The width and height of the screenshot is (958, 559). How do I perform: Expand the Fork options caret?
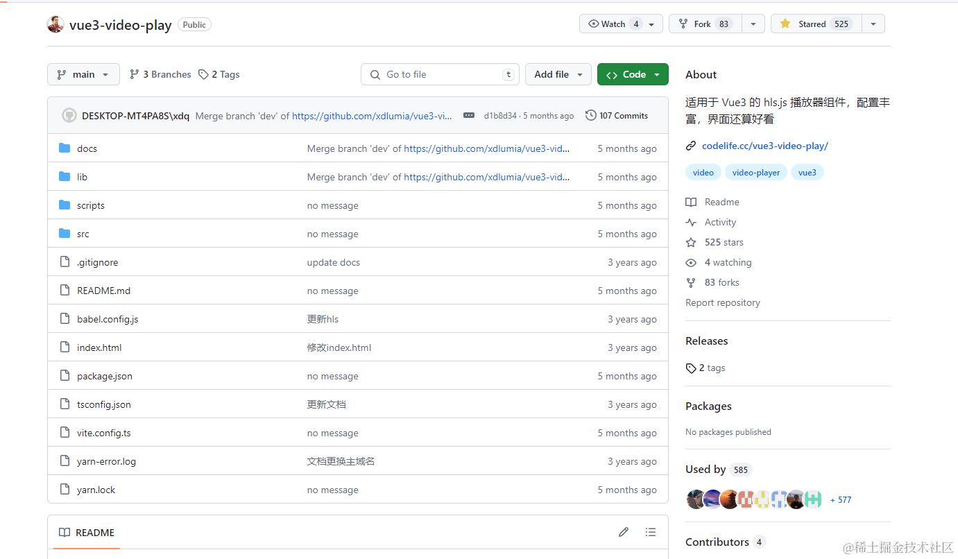pyautogui.click(x=753, y=24)
